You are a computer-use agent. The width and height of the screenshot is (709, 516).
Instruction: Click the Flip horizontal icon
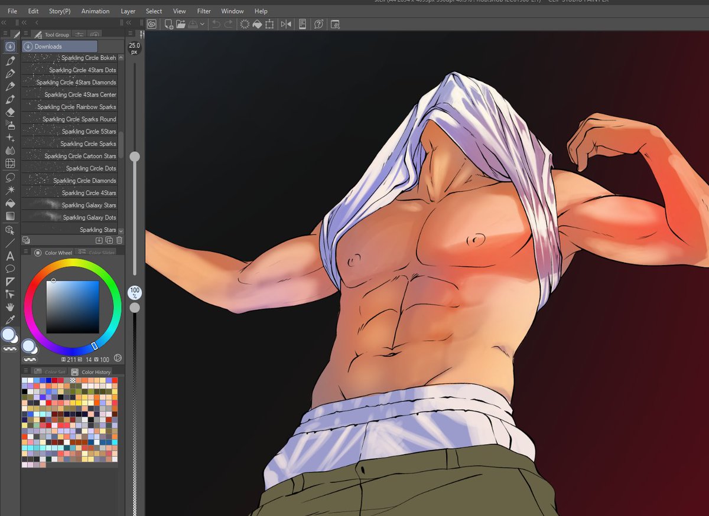[x=286, y=24]
